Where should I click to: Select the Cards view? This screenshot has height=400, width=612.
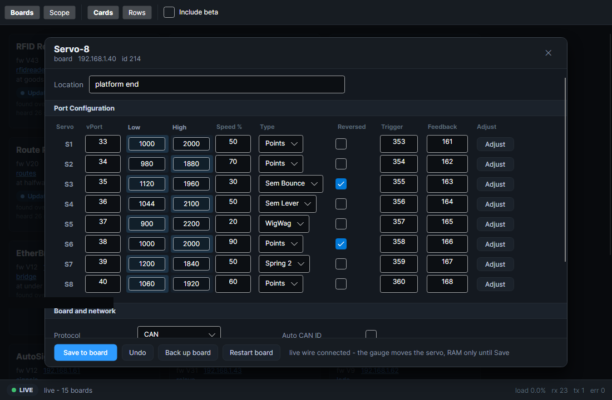click(103, 12)
